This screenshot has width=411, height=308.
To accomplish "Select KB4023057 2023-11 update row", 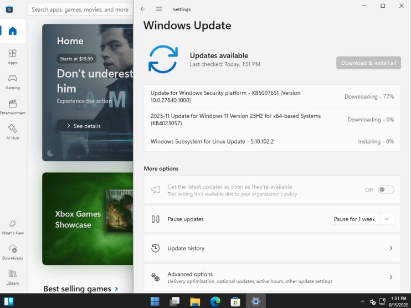I will (x=272, y=120).
